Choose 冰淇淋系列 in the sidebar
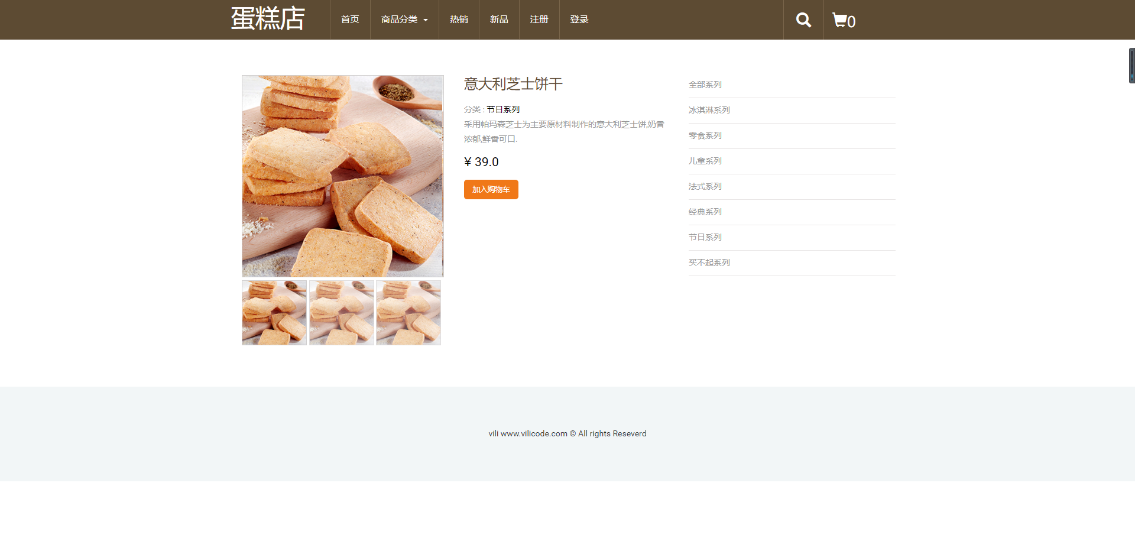The image size is (1135, 554). tap(709, 110)
